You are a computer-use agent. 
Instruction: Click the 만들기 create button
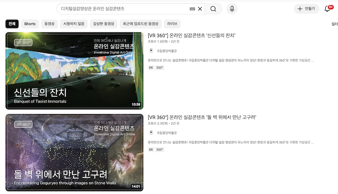(x=307, y=9)
